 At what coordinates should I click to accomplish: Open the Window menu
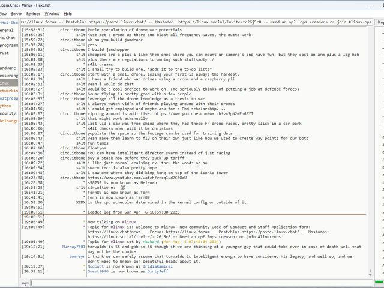tap(52, 13)
